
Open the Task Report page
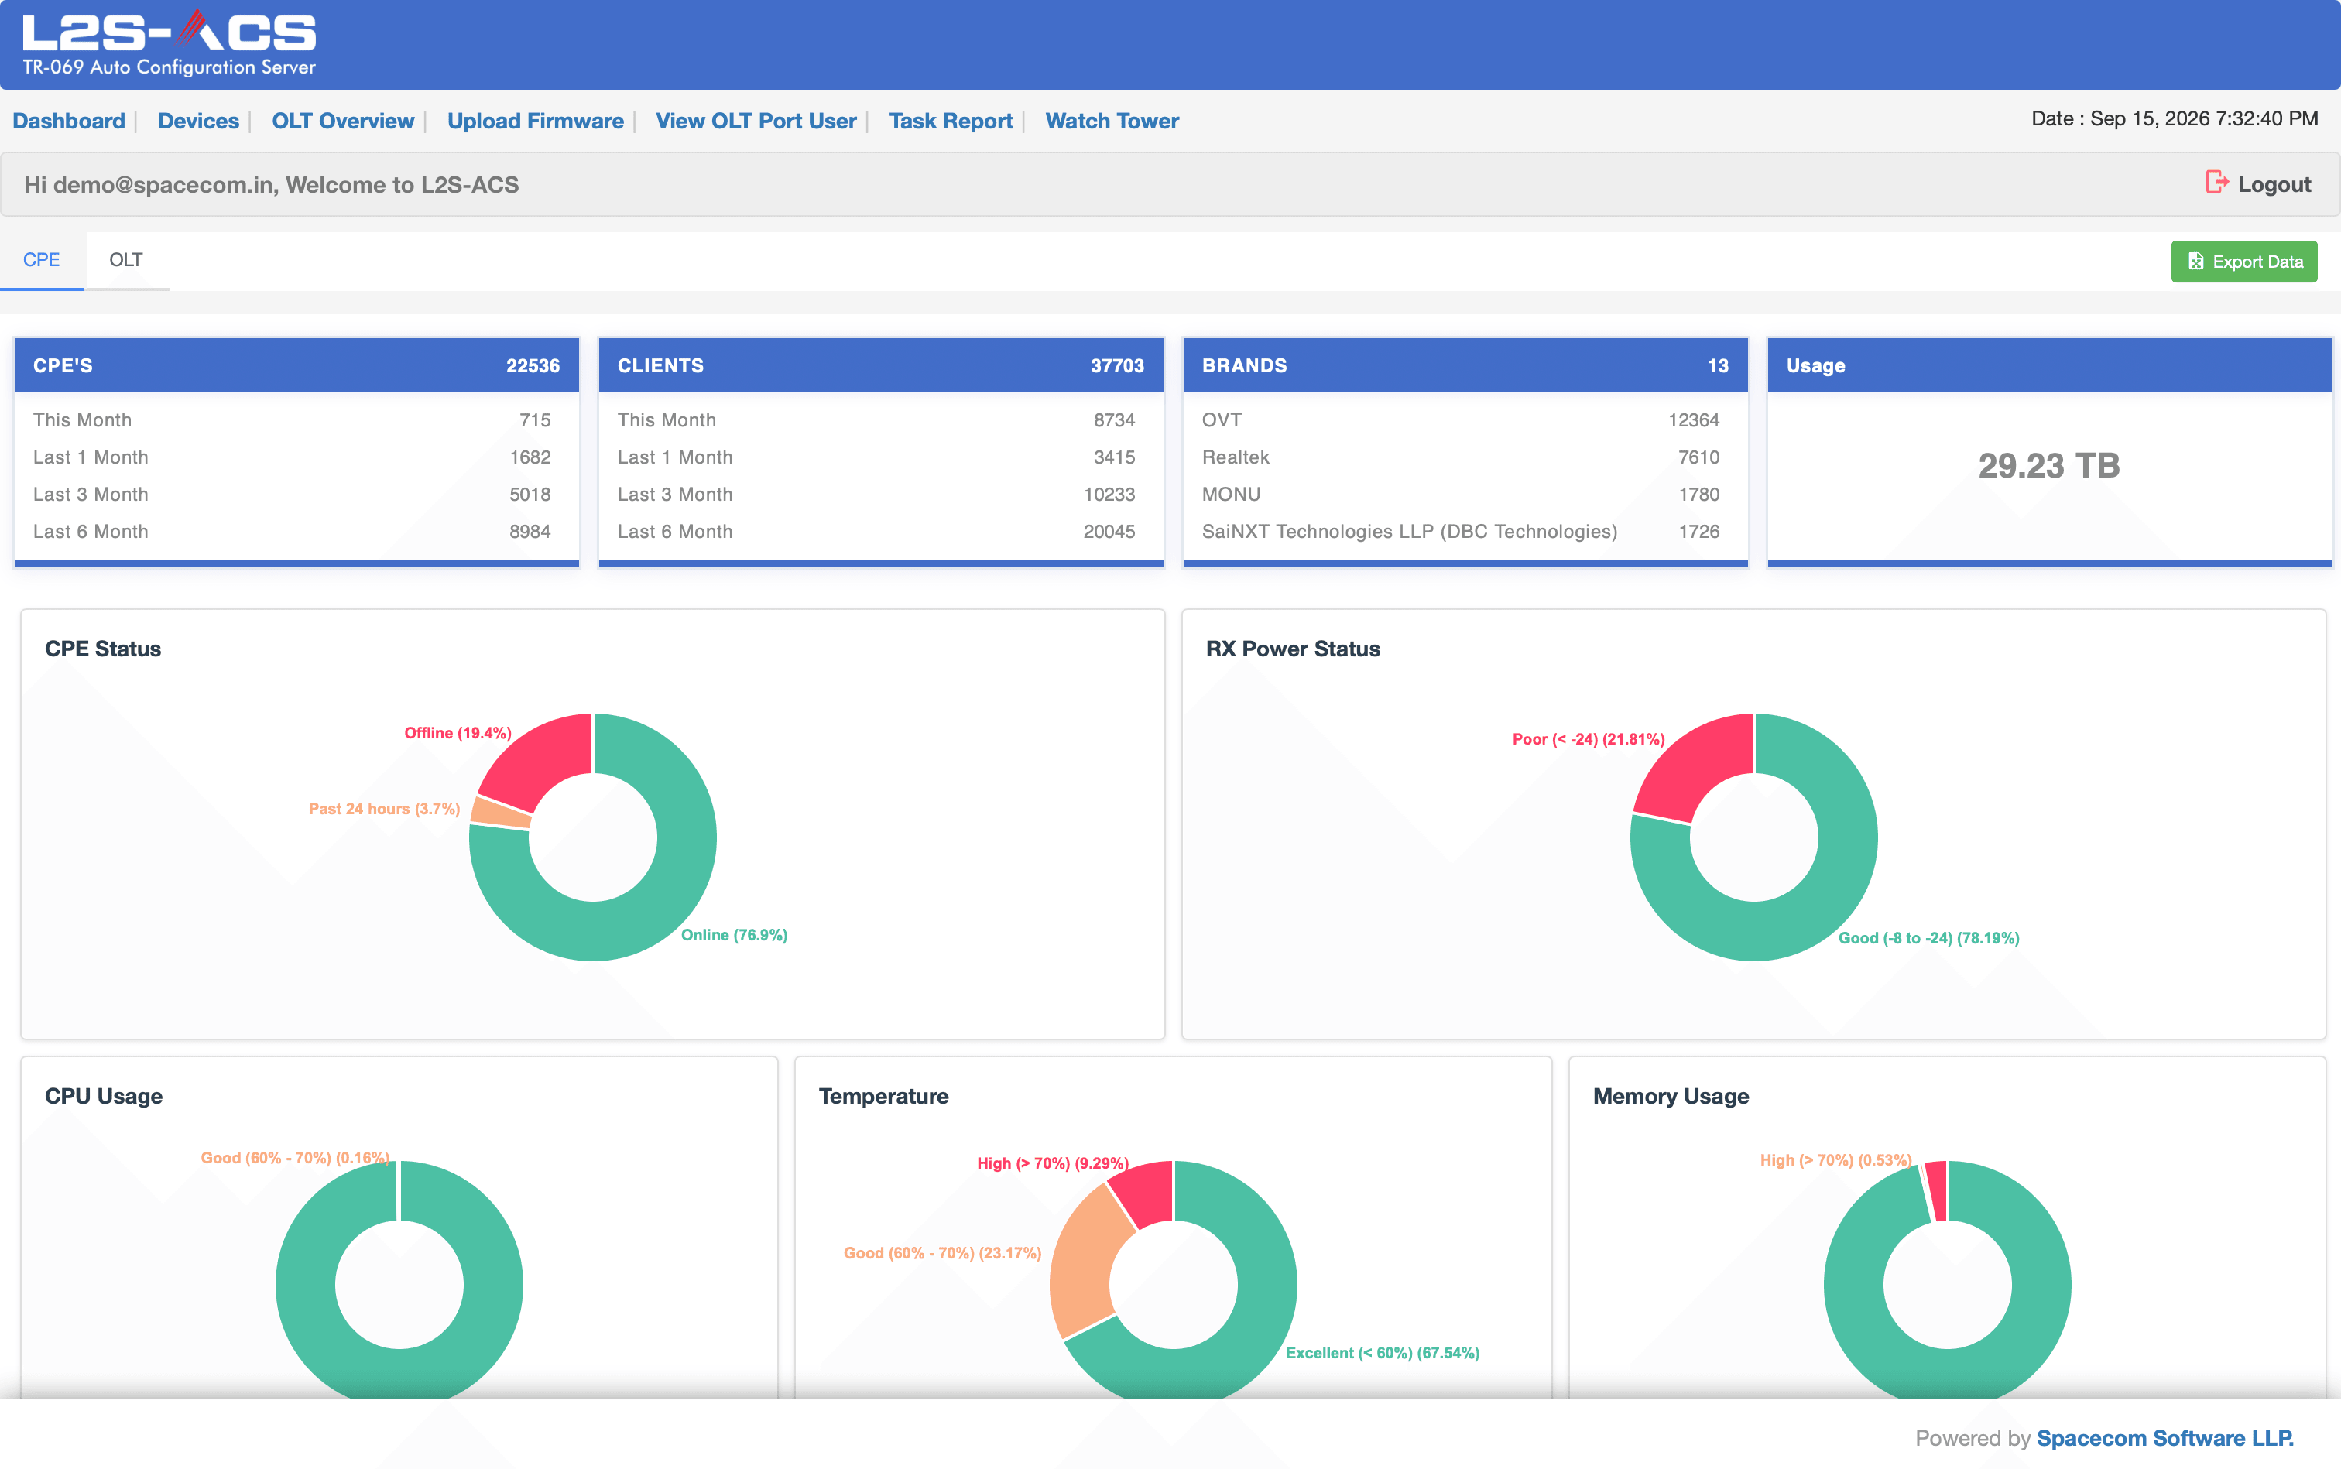pyautogui.click(x=951, y=122)
